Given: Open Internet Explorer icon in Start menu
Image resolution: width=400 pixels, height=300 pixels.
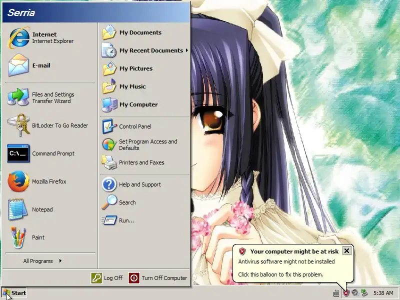Looking at the screenshot, I should click(x=18, y=38).
